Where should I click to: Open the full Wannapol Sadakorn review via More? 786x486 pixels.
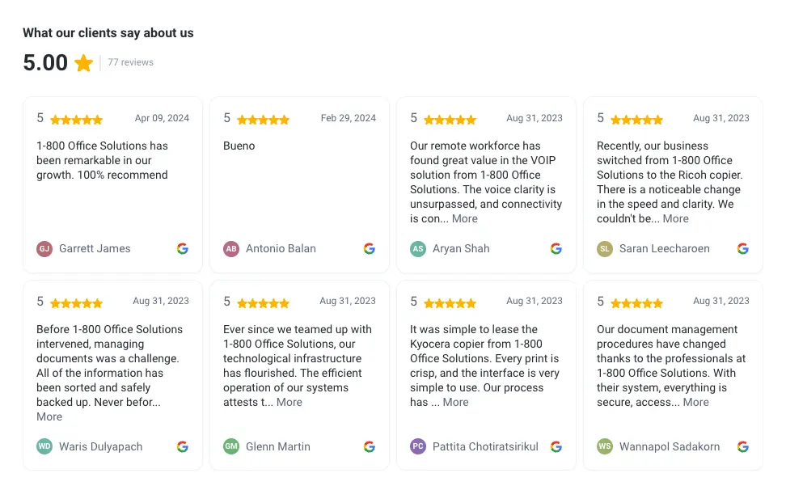695,402
